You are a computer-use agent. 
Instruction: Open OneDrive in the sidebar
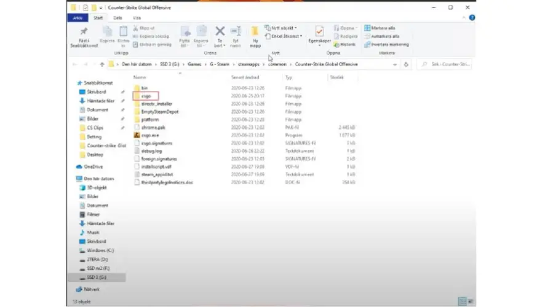(90, 166)
